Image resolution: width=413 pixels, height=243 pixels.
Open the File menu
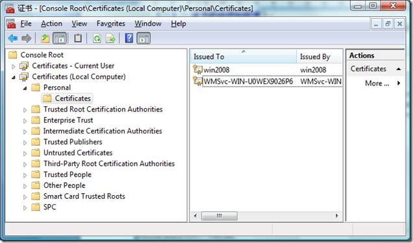tap(26, 23)
